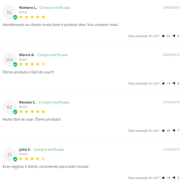Image resolution: width=184 pixels, height=185 pixels.
Task: Mark Renato C.'s review as helpful
Action: [x=163, y=131]
